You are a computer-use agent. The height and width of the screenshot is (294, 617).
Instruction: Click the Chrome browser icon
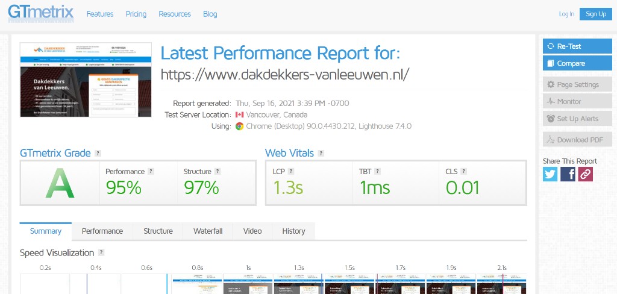pos(239,127)
